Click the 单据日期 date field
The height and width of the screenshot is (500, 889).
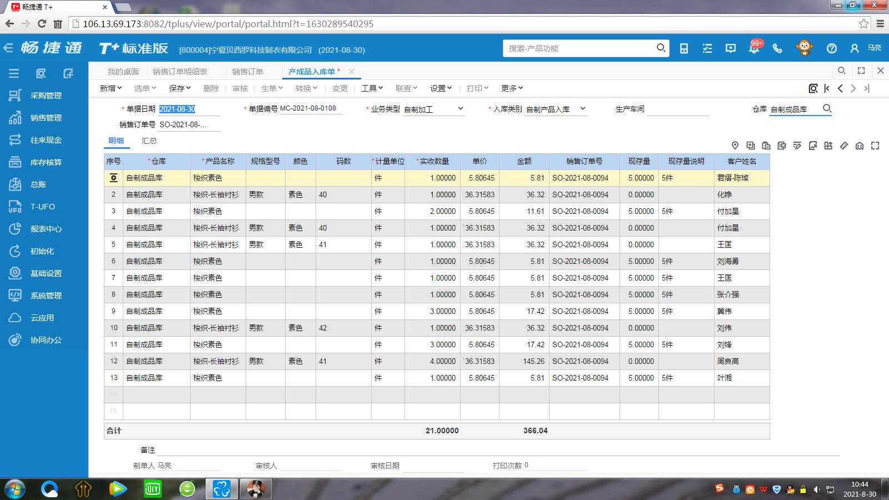tap(189, 109)
